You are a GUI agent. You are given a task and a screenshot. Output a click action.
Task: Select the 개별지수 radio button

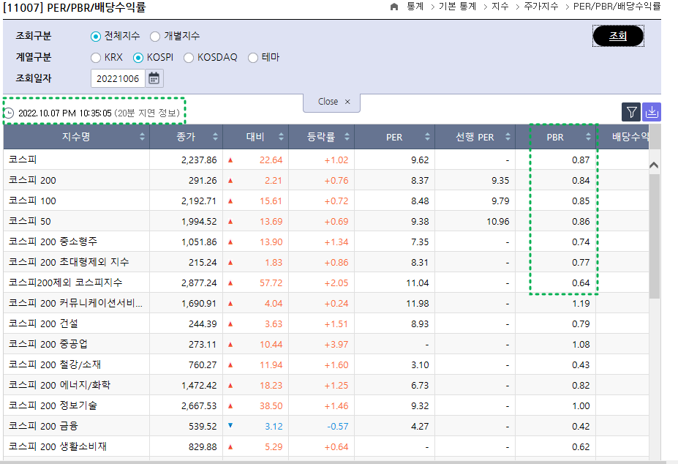click(155, 37)
